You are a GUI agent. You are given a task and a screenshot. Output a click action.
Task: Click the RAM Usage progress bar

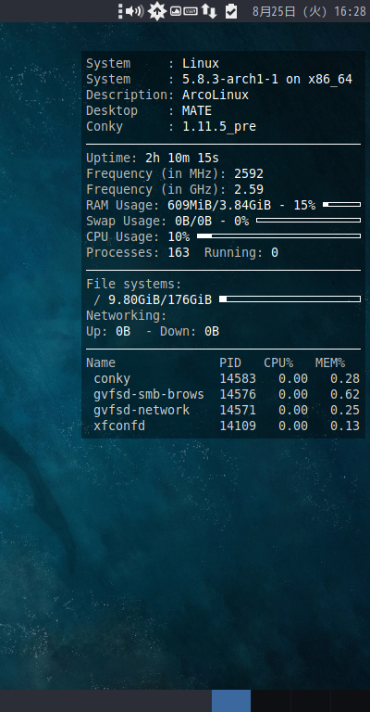point(341,205)
